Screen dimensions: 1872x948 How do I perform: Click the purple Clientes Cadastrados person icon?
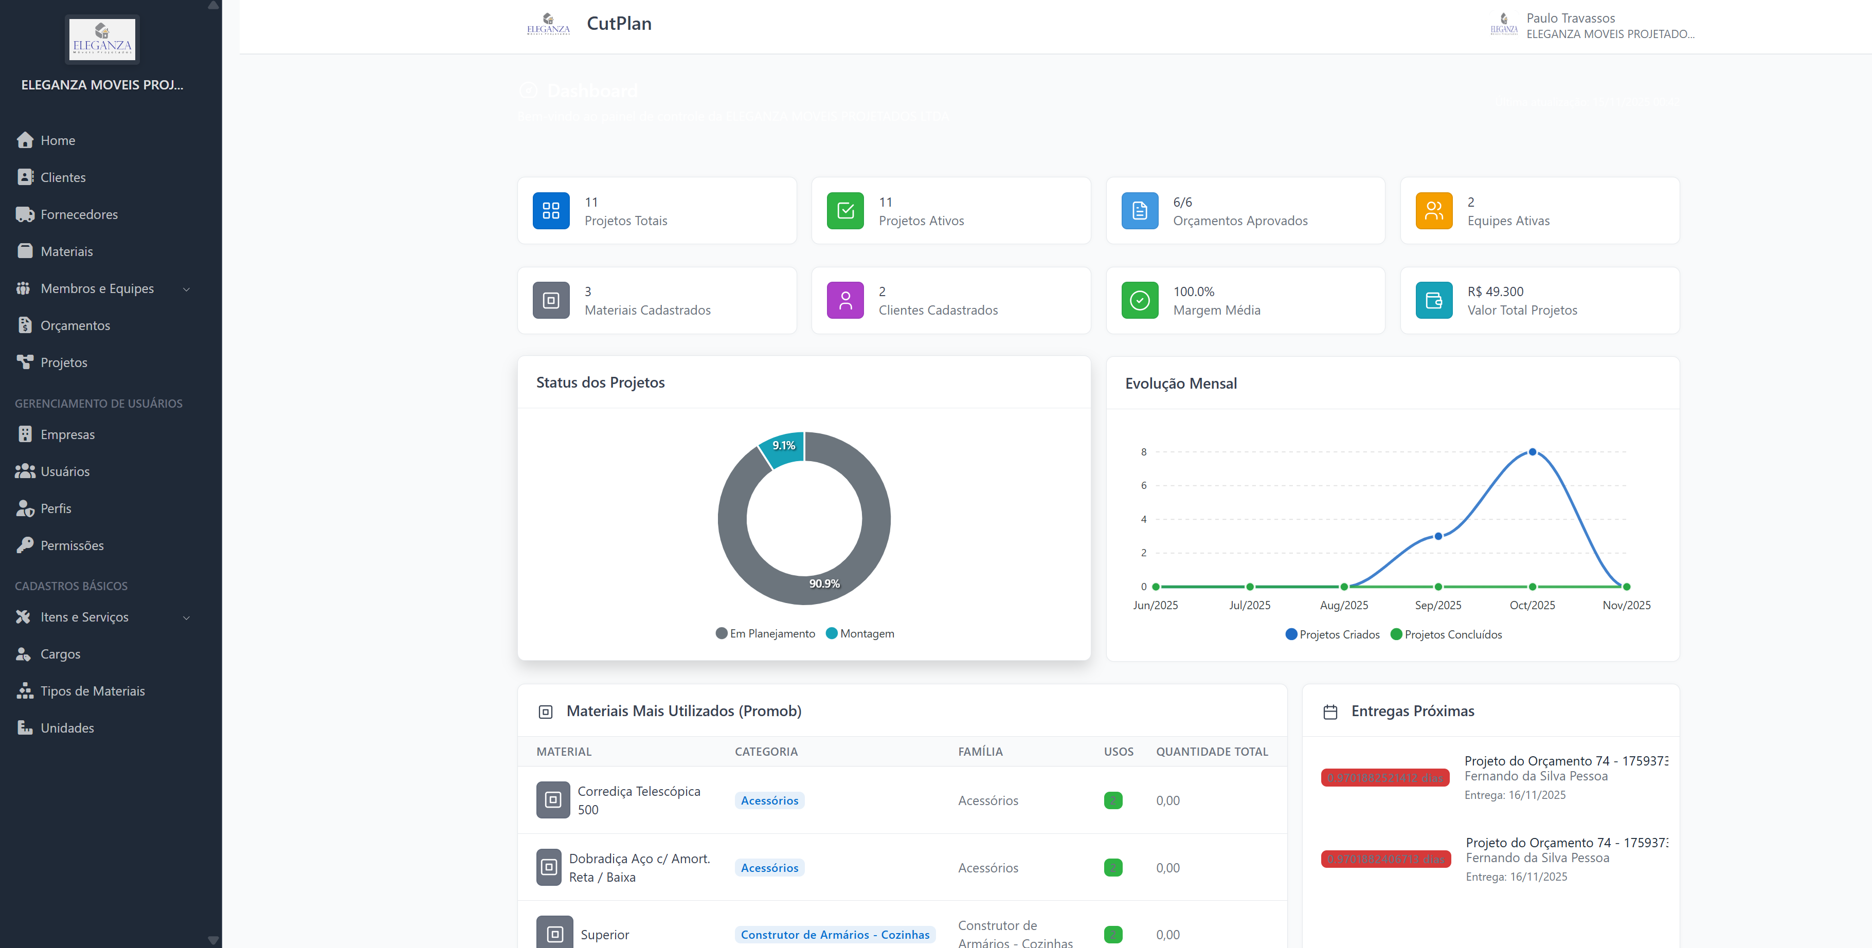click(845, 300)
